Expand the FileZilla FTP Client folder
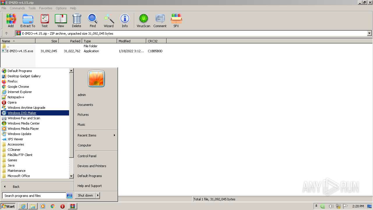 click(x=35, y=155)
